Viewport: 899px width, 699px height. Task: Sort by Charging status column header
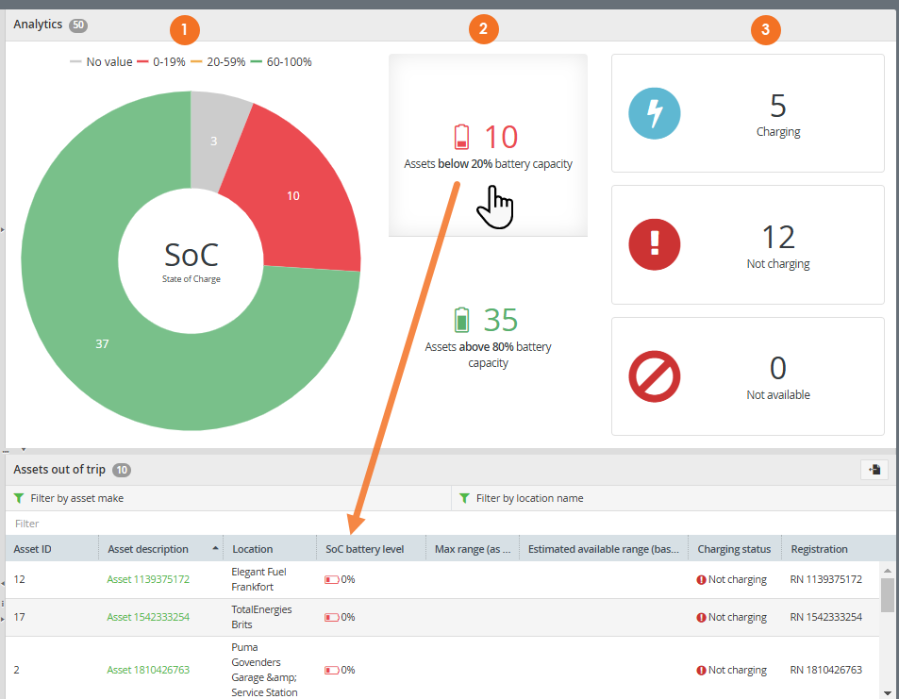click(734, 549)
